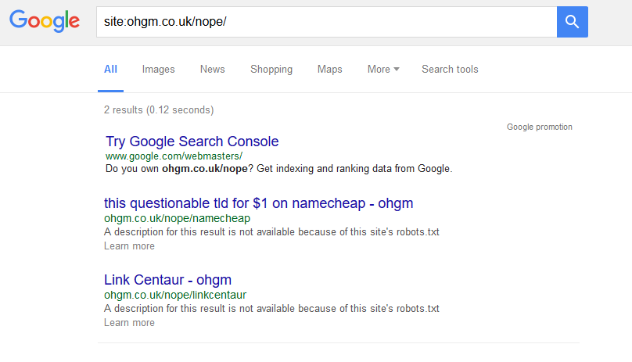Open the Maps tab
This screenshot has height=362, width=632.
pos(330,70)
